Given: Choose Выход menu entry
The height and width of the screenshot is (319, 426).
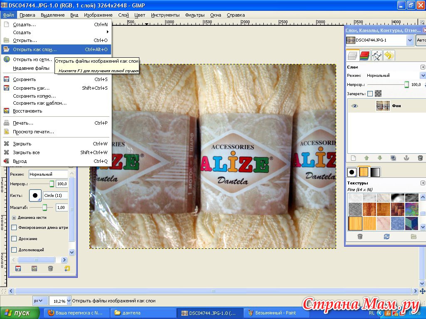Looking at the screenshot, I should 56,161.
